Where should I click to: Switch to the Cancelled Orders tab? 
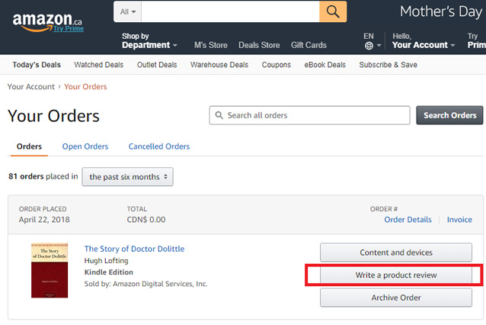[x=159, y=146]
